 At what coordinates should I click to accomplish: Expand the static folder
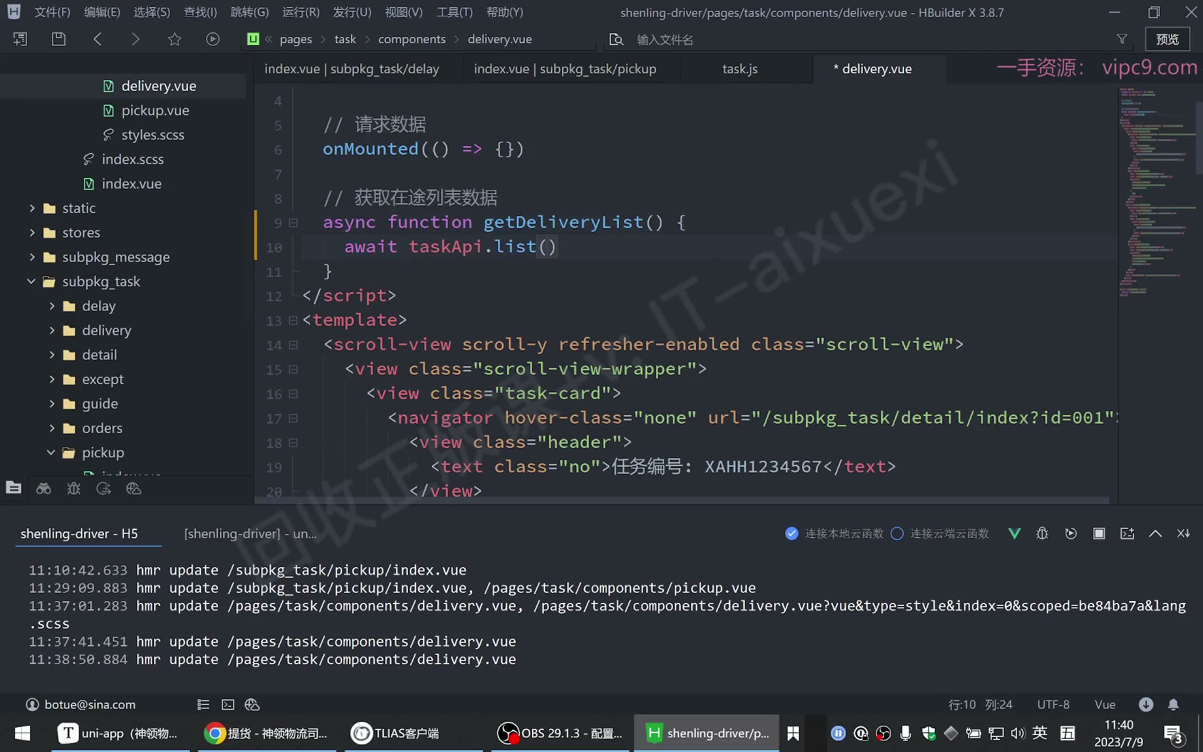pos(32,208)
